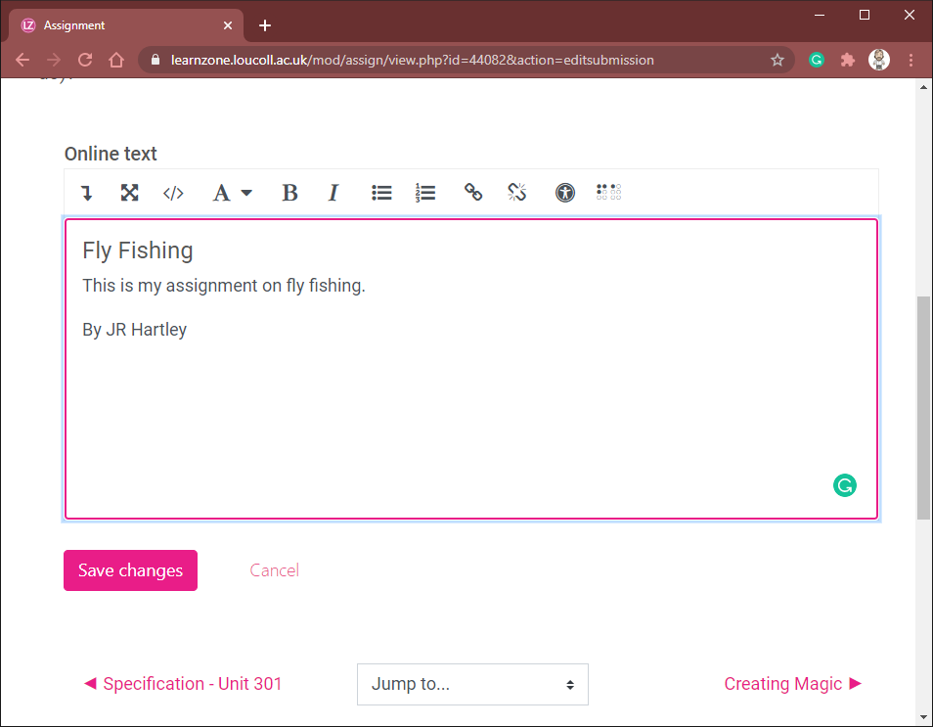
Task: Open the Chrome profile avatar
Action: [879, 60]
